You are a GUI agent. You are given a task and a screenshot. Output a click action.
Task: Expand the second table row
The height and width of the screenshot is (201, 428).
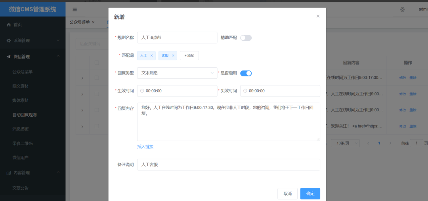[x=82, y=94]
